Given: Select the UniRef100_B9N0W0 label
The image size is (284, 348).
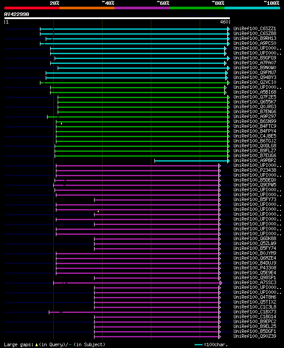Looking at the screenshot, I should pos(255,67).
